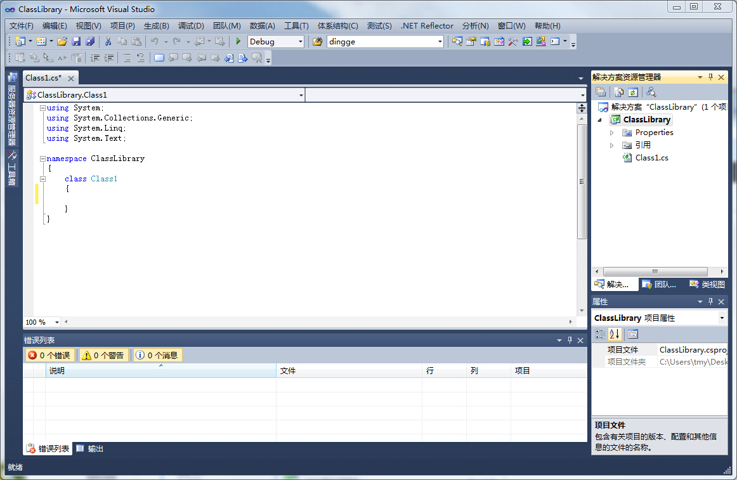Viewport: 737px width, 480px height.
Task: Open the ClassLibrary.Class1 type dropdown
Action: 301,95
